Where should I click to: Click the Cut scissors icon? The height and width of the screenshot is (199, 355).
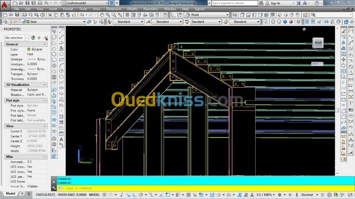coord(50,15)
